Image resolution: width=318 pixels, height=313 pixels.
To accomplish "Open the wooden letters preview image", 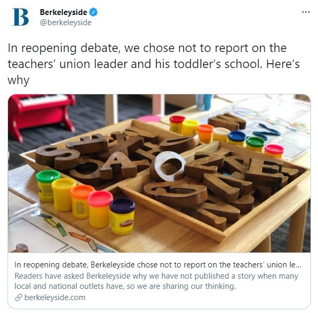I will 159,173.
